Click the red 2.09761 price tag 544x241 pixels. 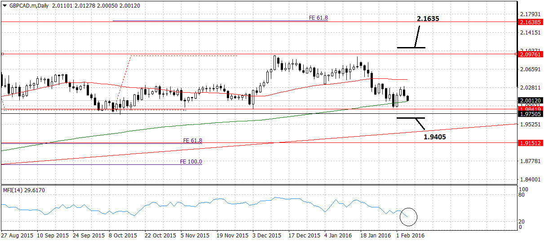530,54
